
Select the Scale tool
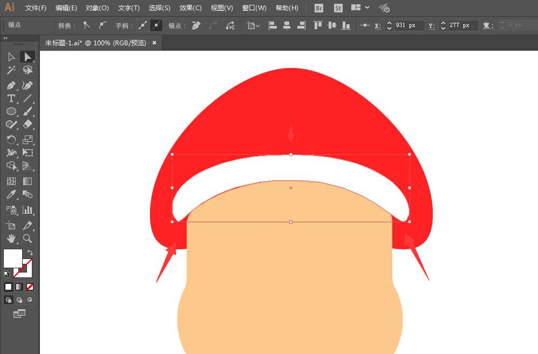(28, 140)
